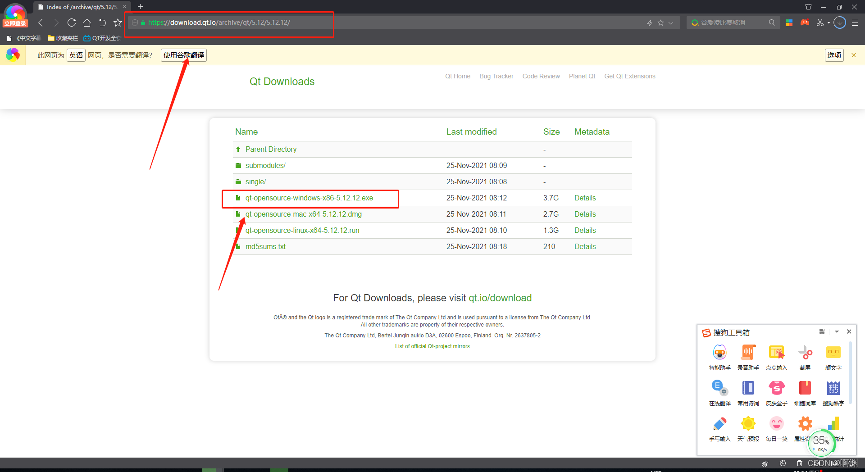The image size is (865, 472).
Task: Click the Sogou toolbox scrollbar
Action: coord(850,372)
